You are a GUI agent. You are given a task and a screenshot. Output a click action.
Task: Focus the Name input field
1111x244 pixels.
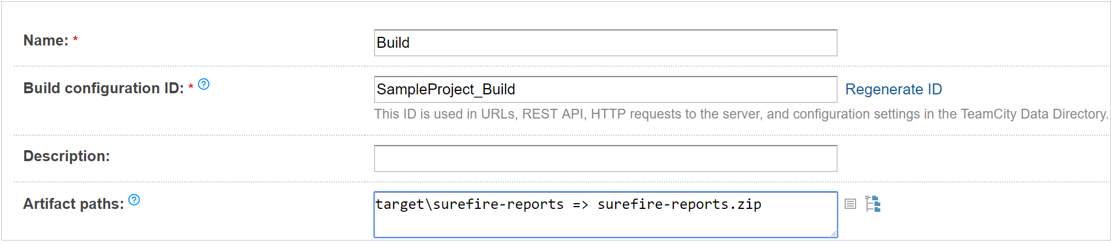(605, 43)
